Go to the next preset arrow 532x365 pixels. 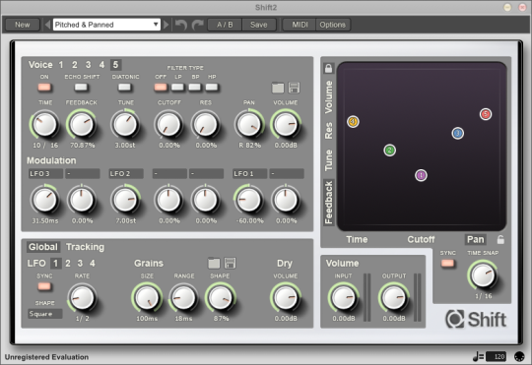(166, 25)
